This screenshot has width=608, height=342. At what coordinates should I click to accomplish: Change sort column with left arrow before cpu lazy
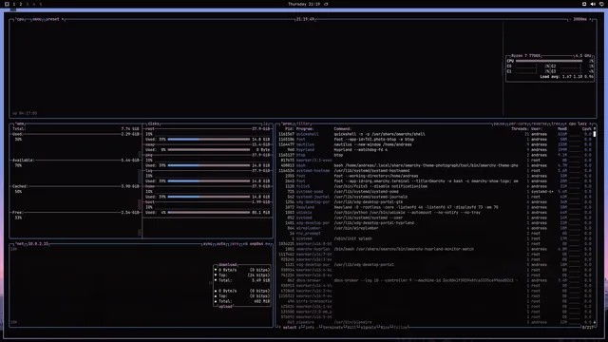pyautogui.click(x=565, y=123)
